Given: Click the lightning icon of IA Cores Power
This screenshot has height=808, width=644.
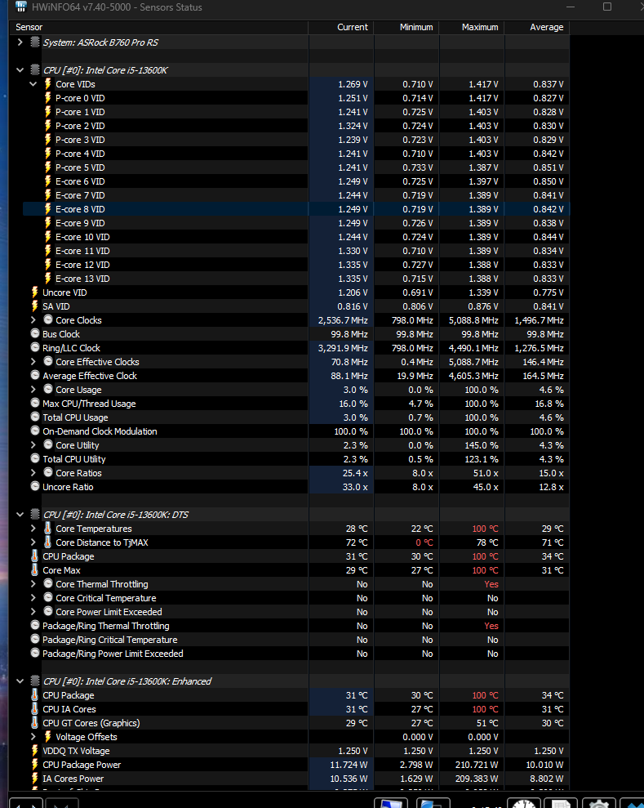Looking at the screenshot, I should point(35,779).
